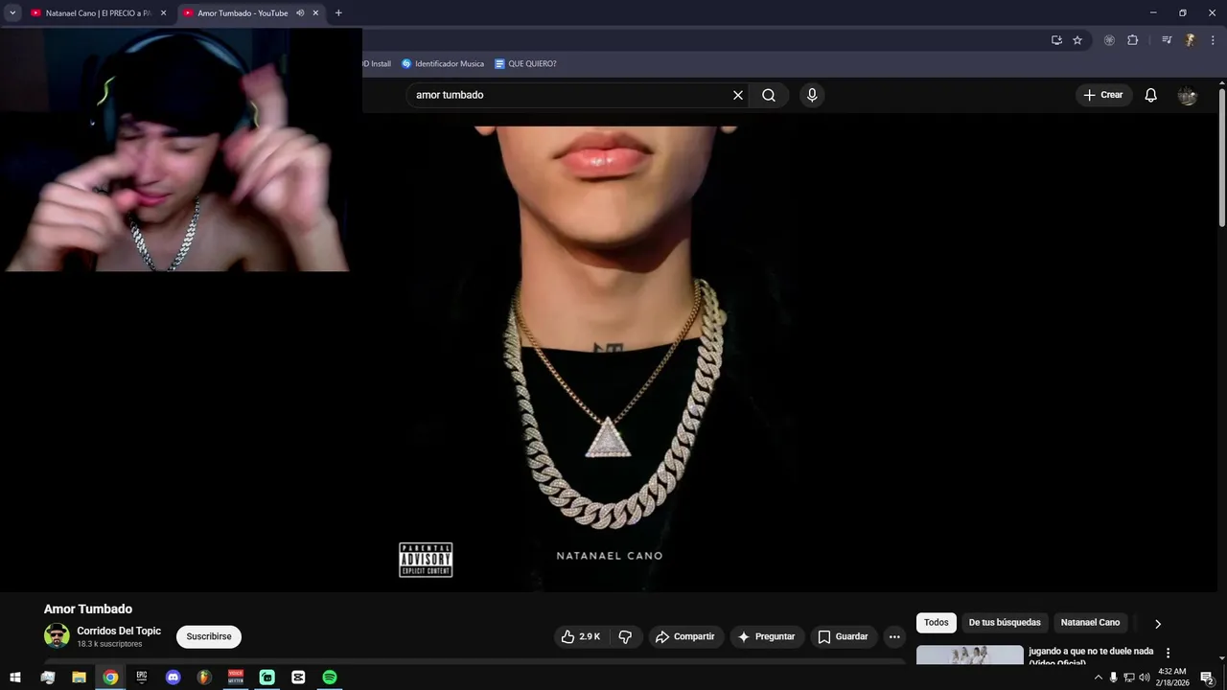Open Discord from the taskbar
The height and width of the screenshot is (690, 1227).
click(x=174, y=678)
